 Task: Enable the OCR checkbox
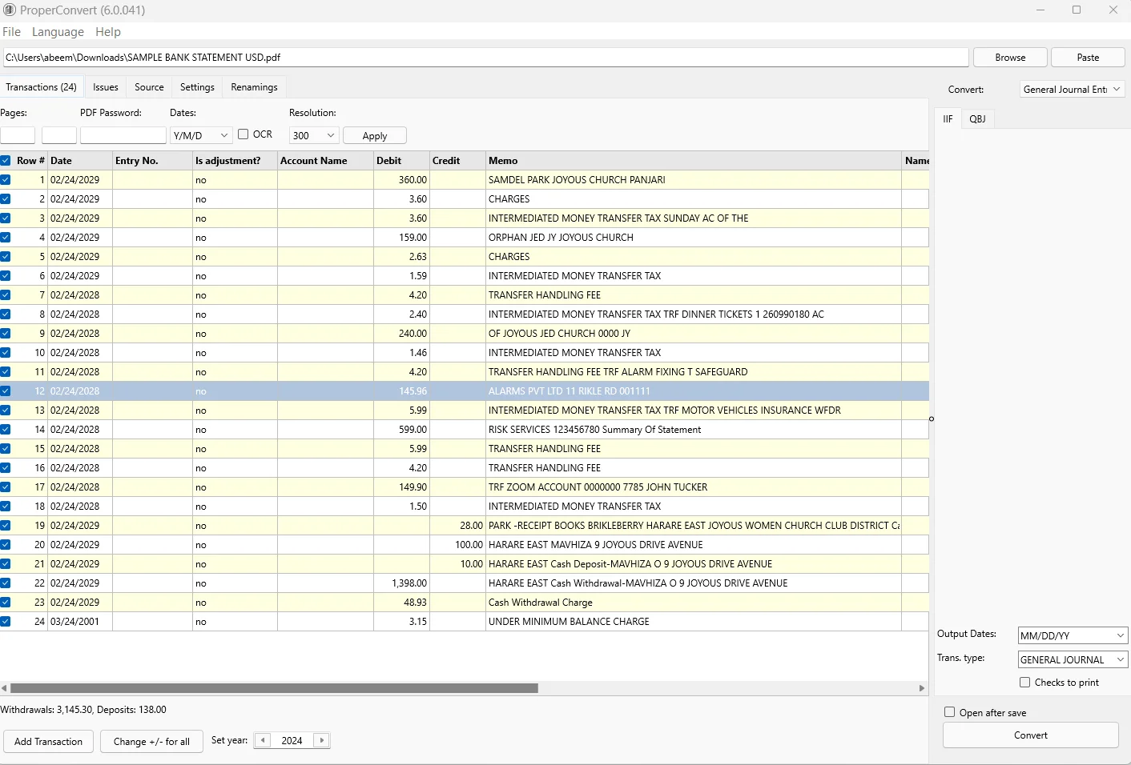244,134
